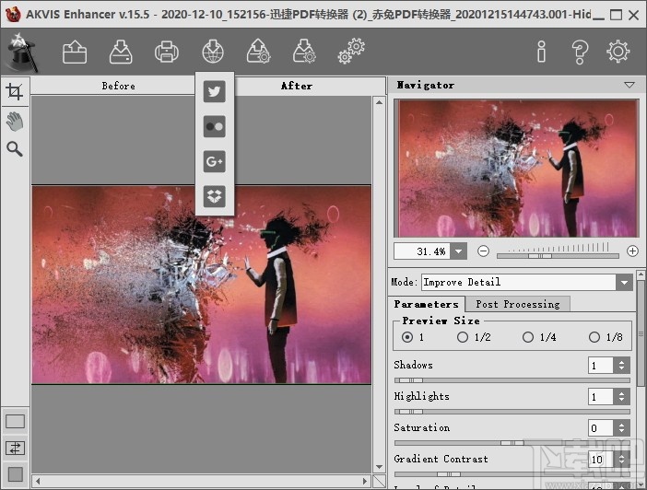Viewport: 647px width, 490px height.
Task: Click the Navigator preview thumbnail
Action: (516, 169)
